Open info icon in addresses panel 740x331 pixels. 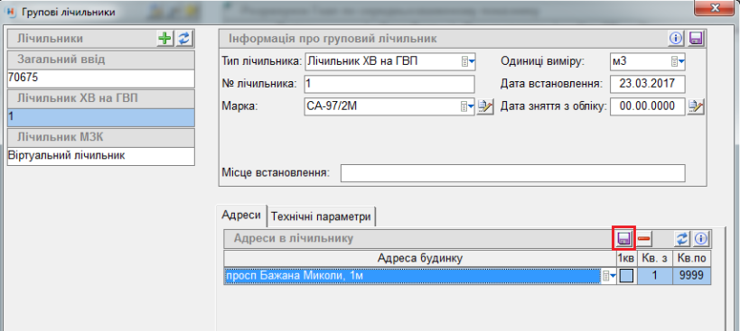(702, 239)
